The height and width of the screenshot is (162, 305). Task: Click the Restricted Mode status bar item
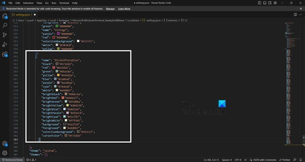pos(12,160)
